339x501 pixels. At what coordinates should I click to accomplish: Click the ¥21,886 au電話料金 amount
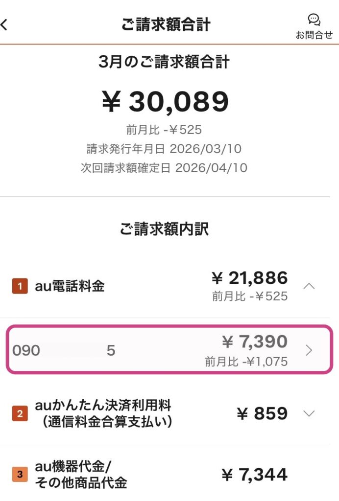[250, 278]
